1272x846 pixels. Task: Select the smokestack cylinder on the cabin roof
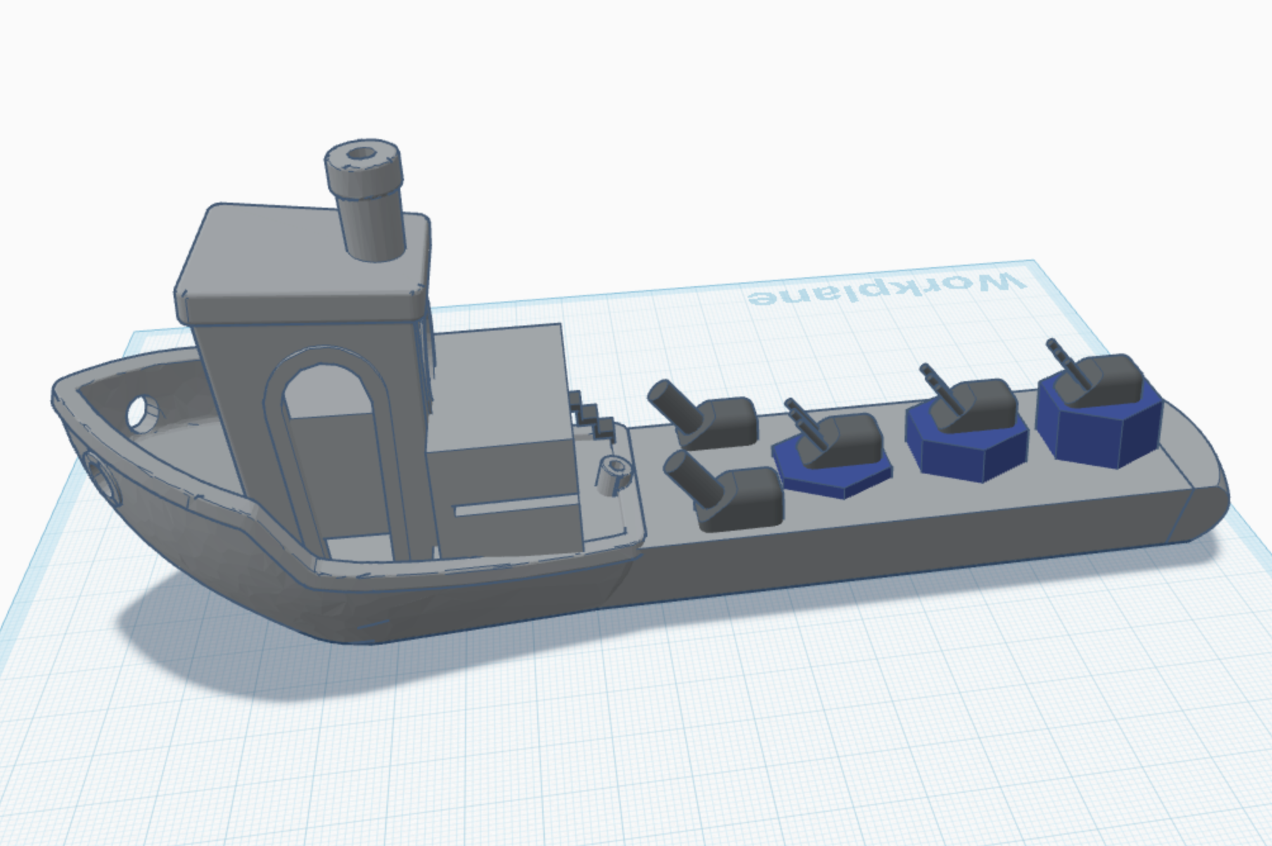coord(366,199)
